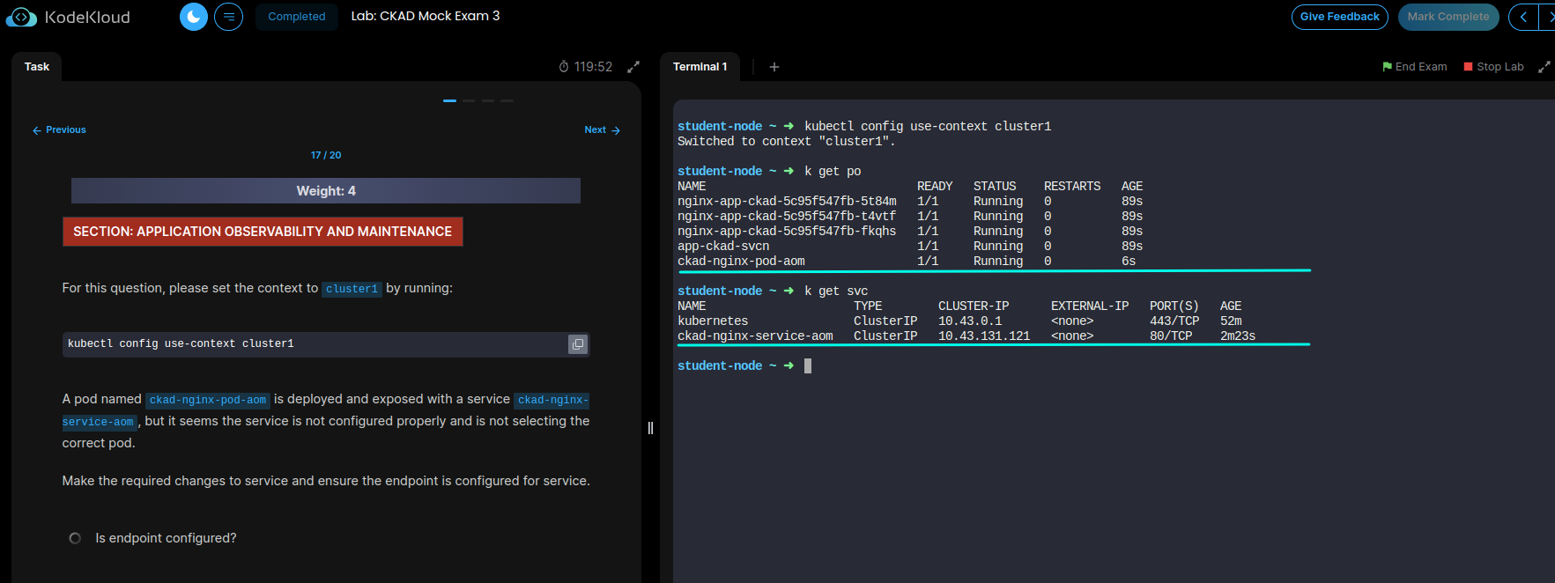Click the timer clock icon
Image resolution: width=1555 pixels, height=583 pixels.
coord(564,67)
